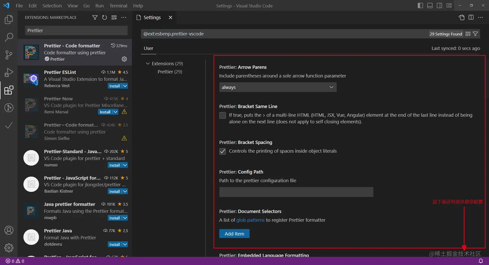This screenshot has height=265, width=489.
Task: Open install dropdown arrow for Prettier Java
Action: coord(125,244)
